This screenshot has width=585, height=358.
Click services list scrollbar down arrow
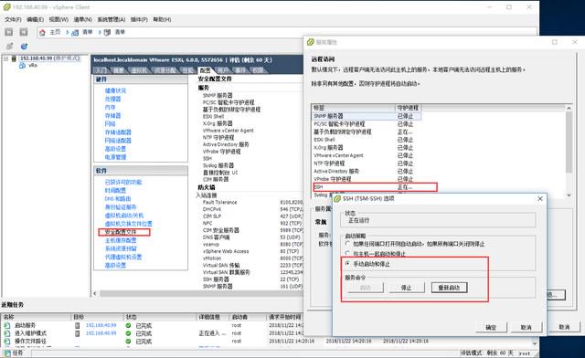(569, 195)
